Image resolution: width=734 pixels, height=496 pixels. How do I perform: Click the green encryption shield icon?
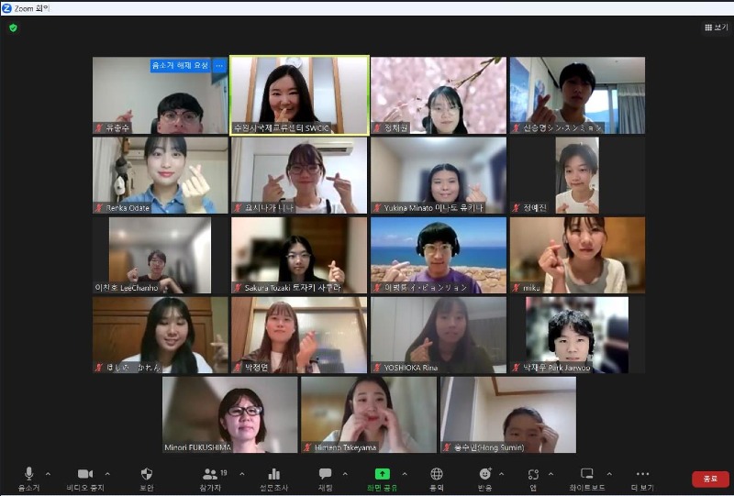(x=13, y=28)
